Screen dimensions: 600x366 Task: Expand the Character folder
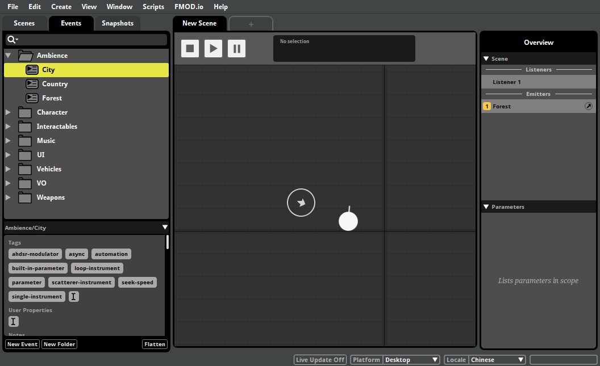pyautogui.click(x=9, y=112)
